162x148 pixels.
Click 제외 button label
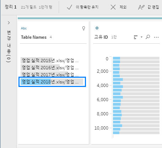tap(123, 7)
